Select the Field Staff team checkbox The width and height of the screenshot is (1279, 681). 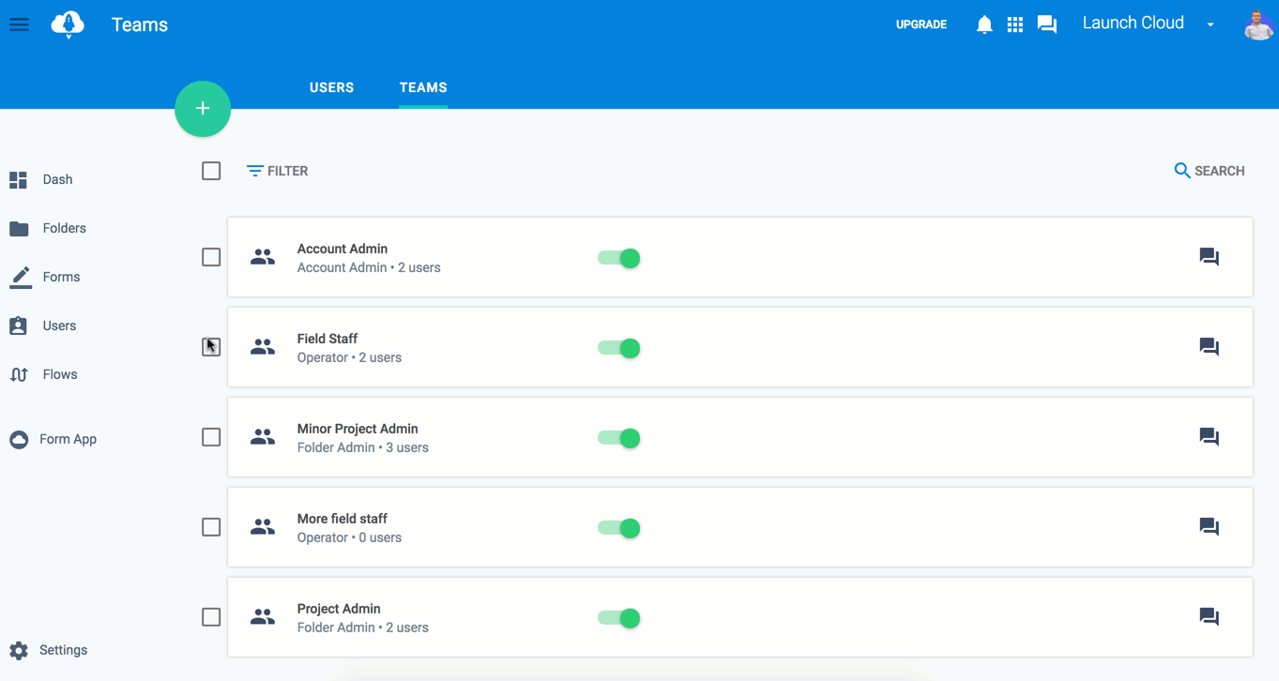pyautogui.click(x=211, y=347)
